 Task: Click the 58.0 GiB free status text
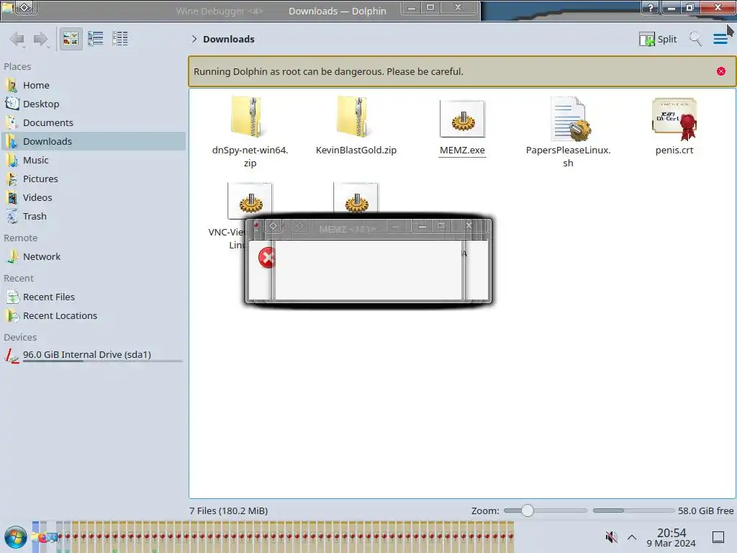coord(705,511)
